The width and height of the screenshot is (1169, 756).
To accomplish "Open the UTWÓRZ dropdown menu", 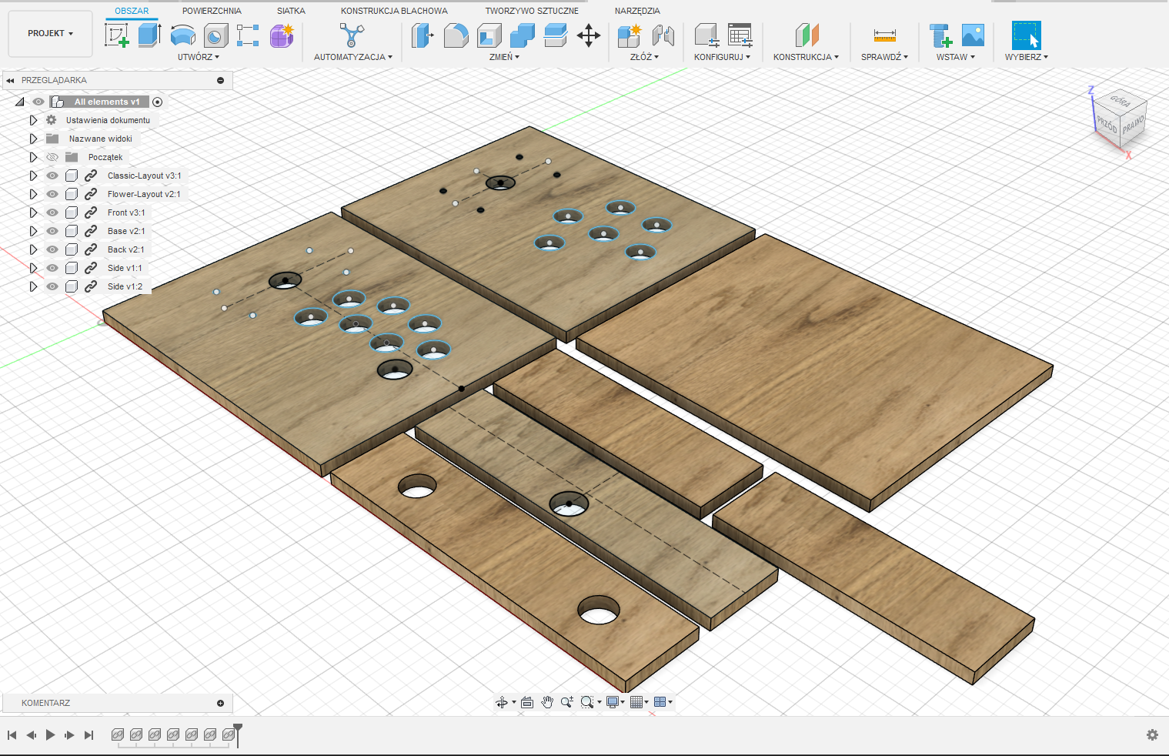I will pyautogui.click(x=199, y=57).
